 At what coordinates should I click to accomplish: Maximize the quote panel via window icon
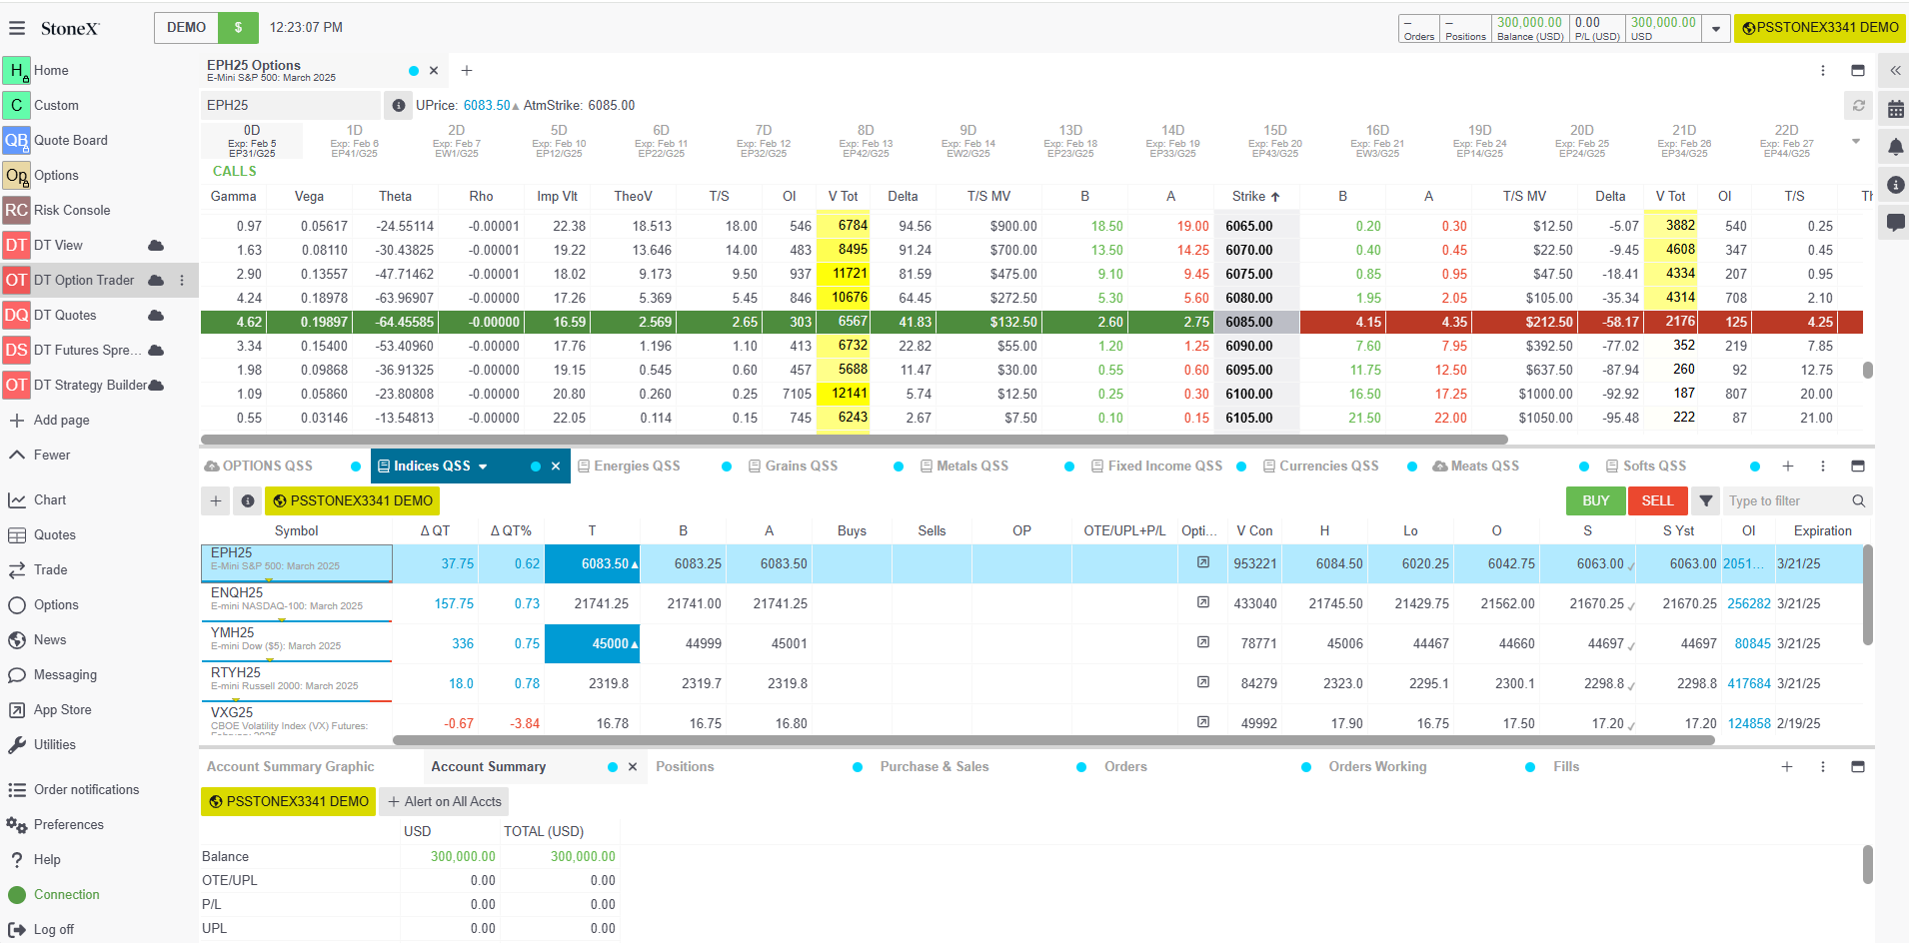coord(1858,467)
